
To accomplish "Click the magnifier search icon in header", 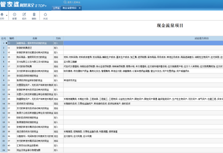I will [x=65, y=2].
